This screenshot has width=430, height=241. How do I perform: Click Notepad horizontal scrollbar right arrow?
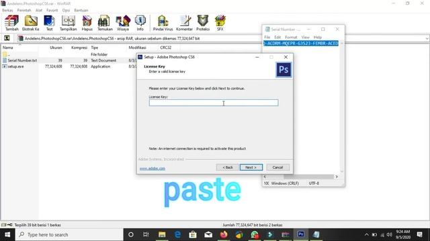tap(337, 177)
